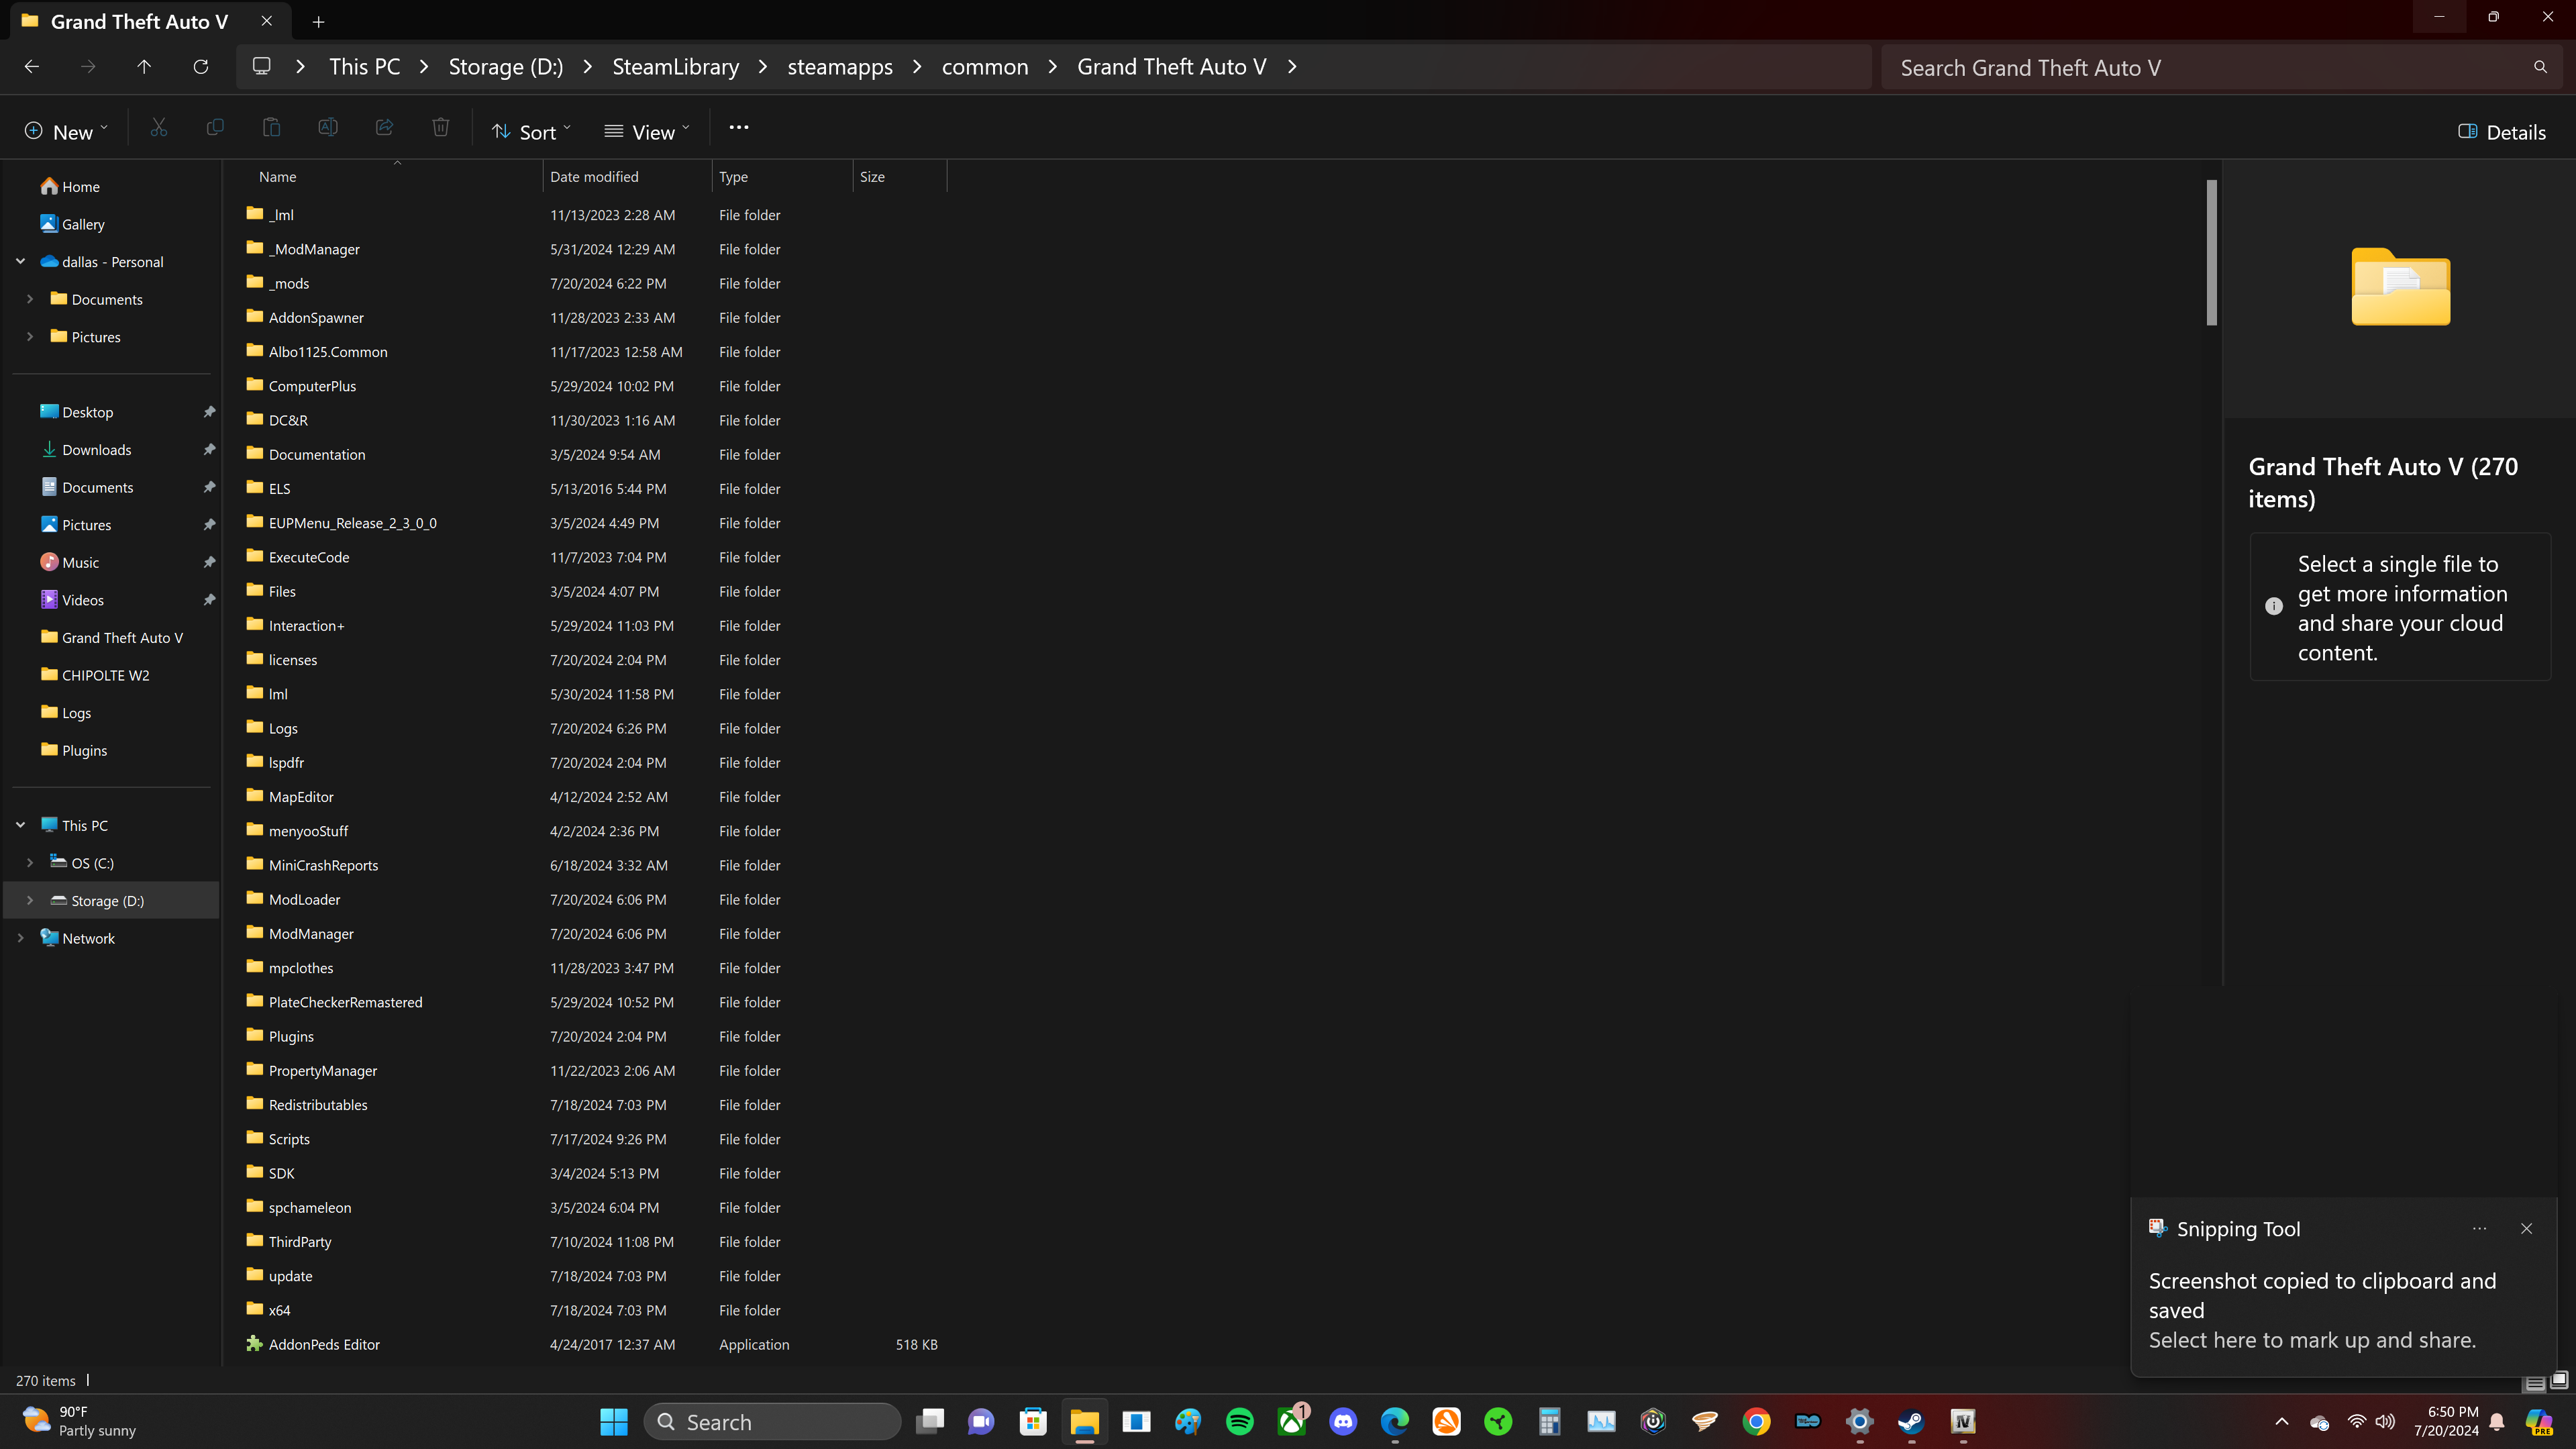Click the Delete trash icon in toolbar
The width and height of the screenshot is (2576, 1449).
440,128
